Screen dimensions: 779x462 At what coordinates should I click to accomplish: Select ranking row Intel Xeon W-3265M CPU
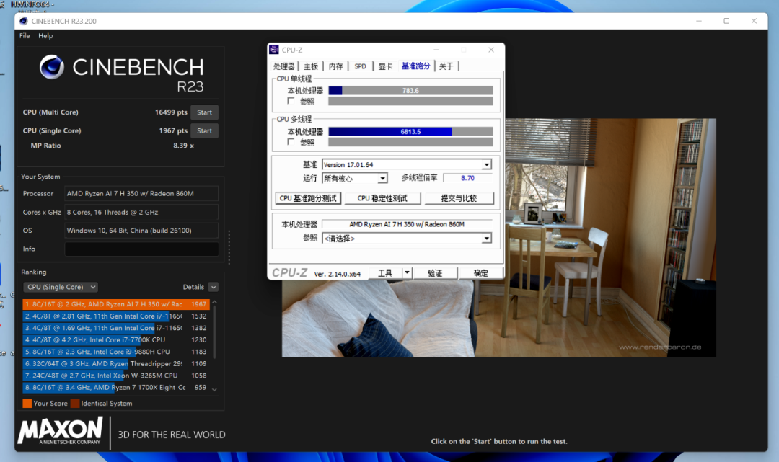click(116, 376)
